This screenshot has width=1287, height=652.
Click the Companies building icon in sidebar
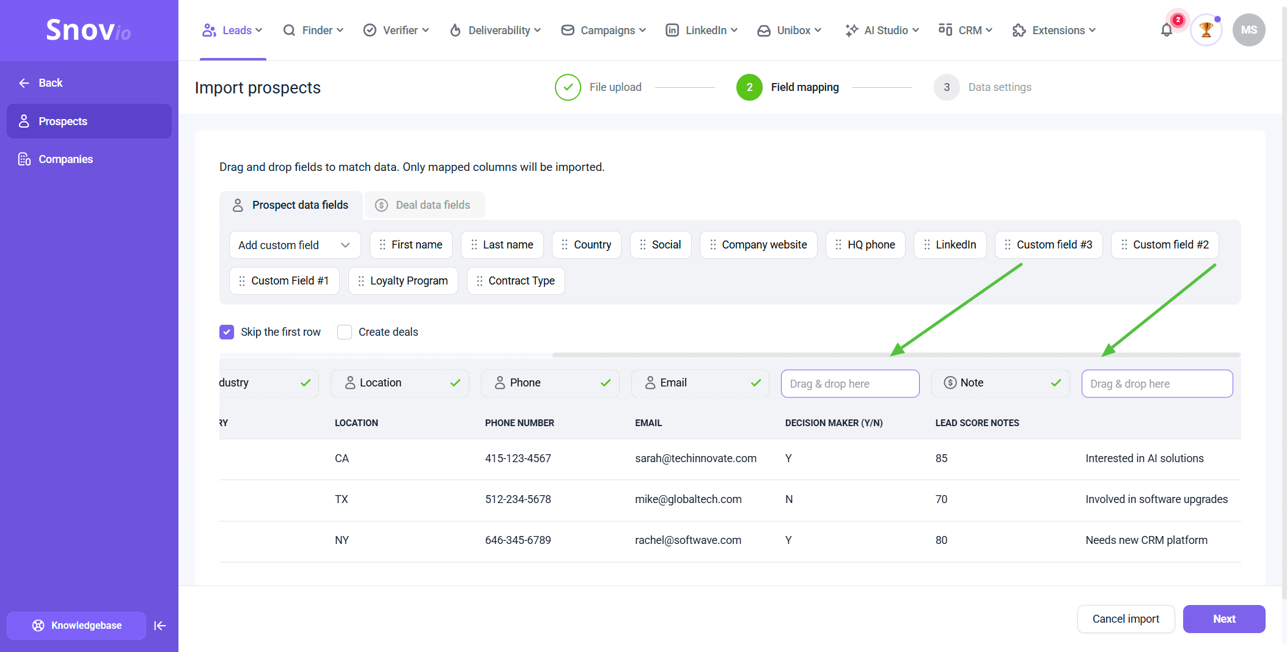click(x=24, y=159)
